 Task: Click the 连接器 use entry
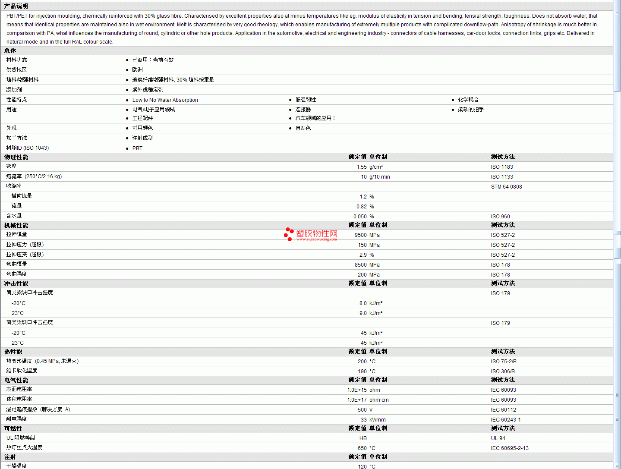[x=303, y=110]
